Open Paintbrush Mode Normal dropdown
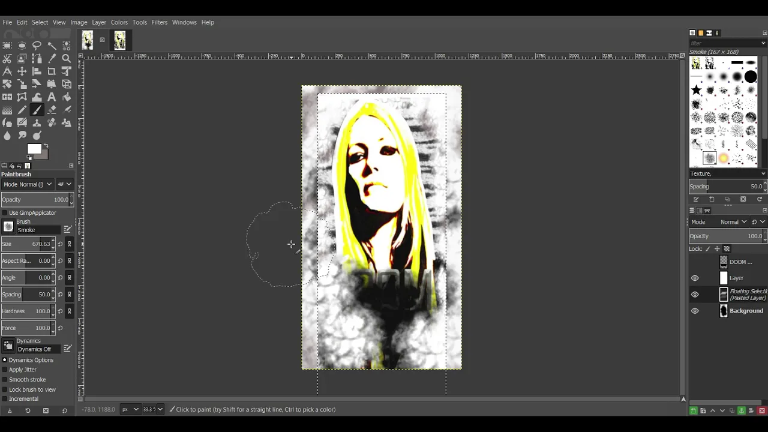Viewport: 768px width, 432px height. [x=27, y=184]
